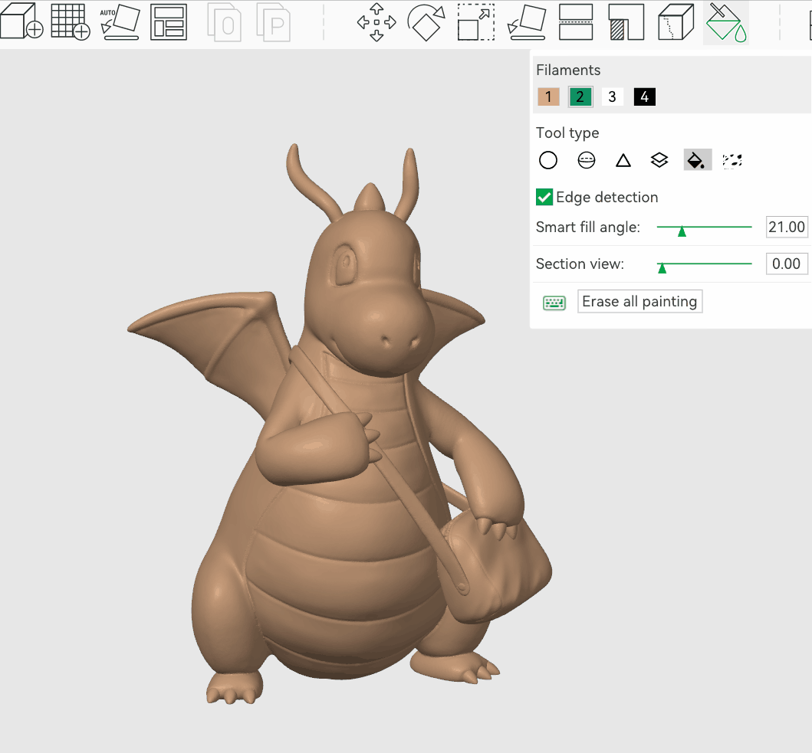Select filament 3 white color swatch

(x=612, y=97)
